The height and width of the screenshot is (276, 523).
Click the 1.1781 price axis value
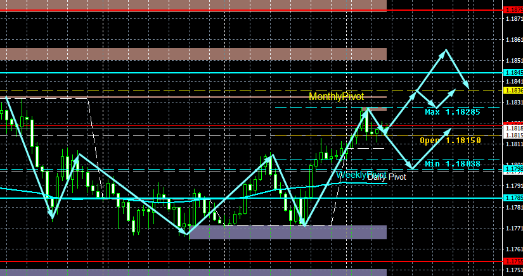(x=514, y=207)
